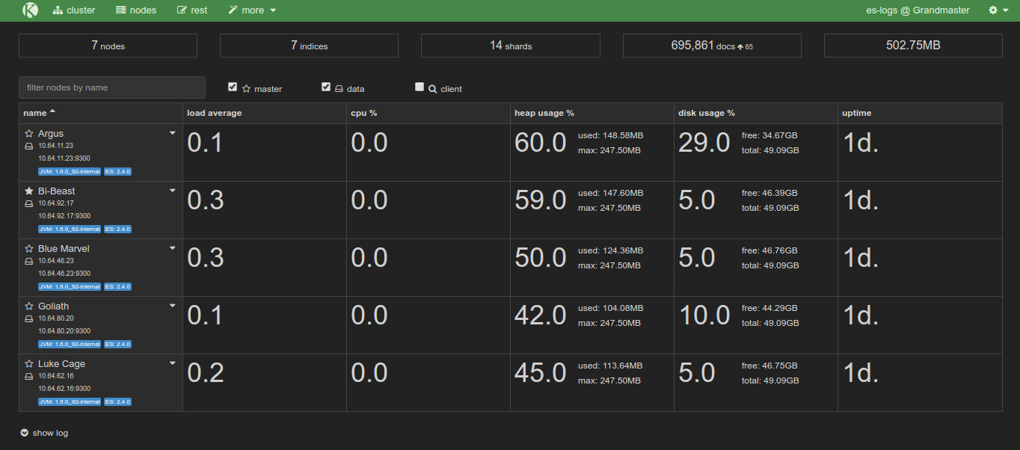
Task: Sort nodes by the name column header
Action: click(x=35, y=113)
